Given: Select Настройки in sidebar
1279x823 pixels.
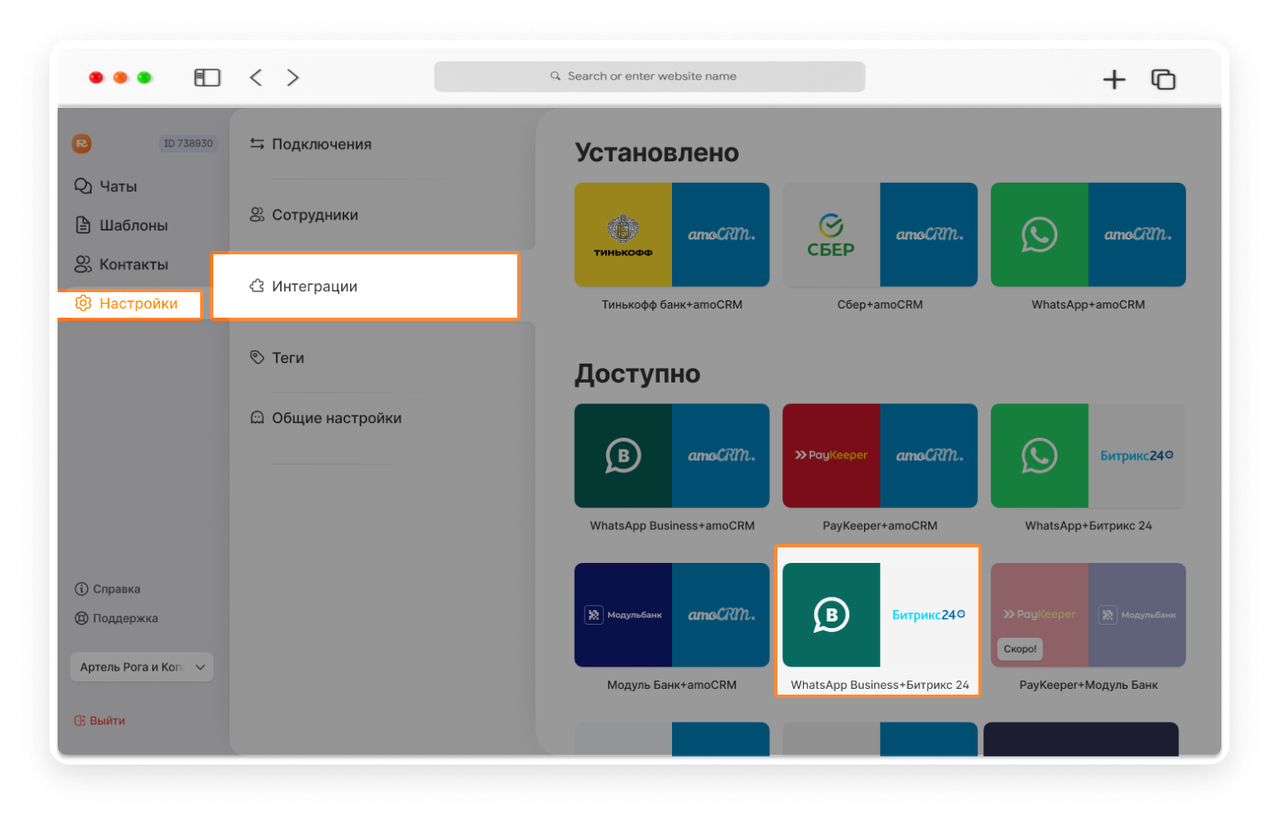Looking at the screenshot, I should click(x=129, y=304).
